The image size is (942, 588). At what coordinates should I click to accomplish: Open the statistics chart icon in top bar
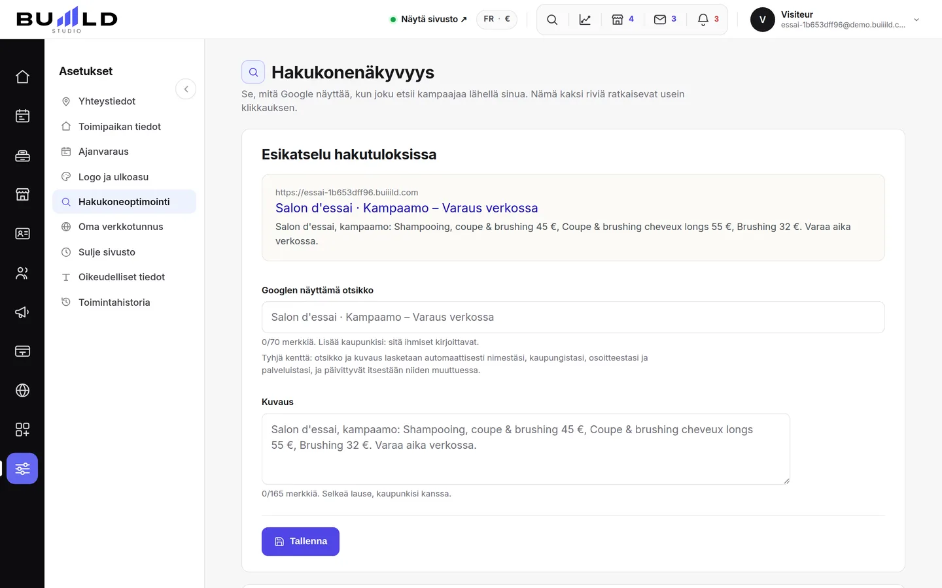pyautogui.click(x=585, y=20)
